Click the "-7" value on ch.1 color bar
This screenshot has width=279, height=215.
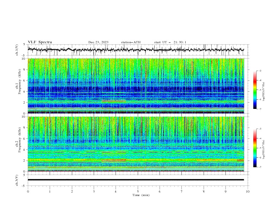pos(260,109)
